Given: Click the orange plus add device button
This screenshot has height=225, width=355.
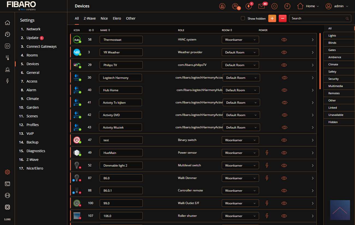Looking at the screenshot, I should click(x=272, y=18).
